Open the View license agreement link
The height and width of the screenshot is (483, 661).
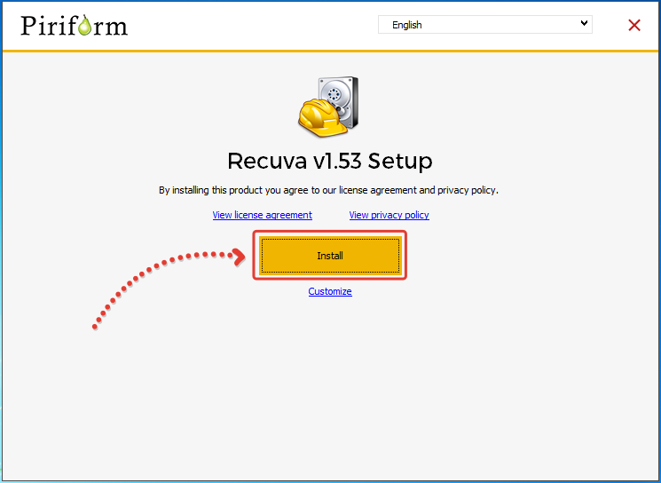[x=262, y=215]
